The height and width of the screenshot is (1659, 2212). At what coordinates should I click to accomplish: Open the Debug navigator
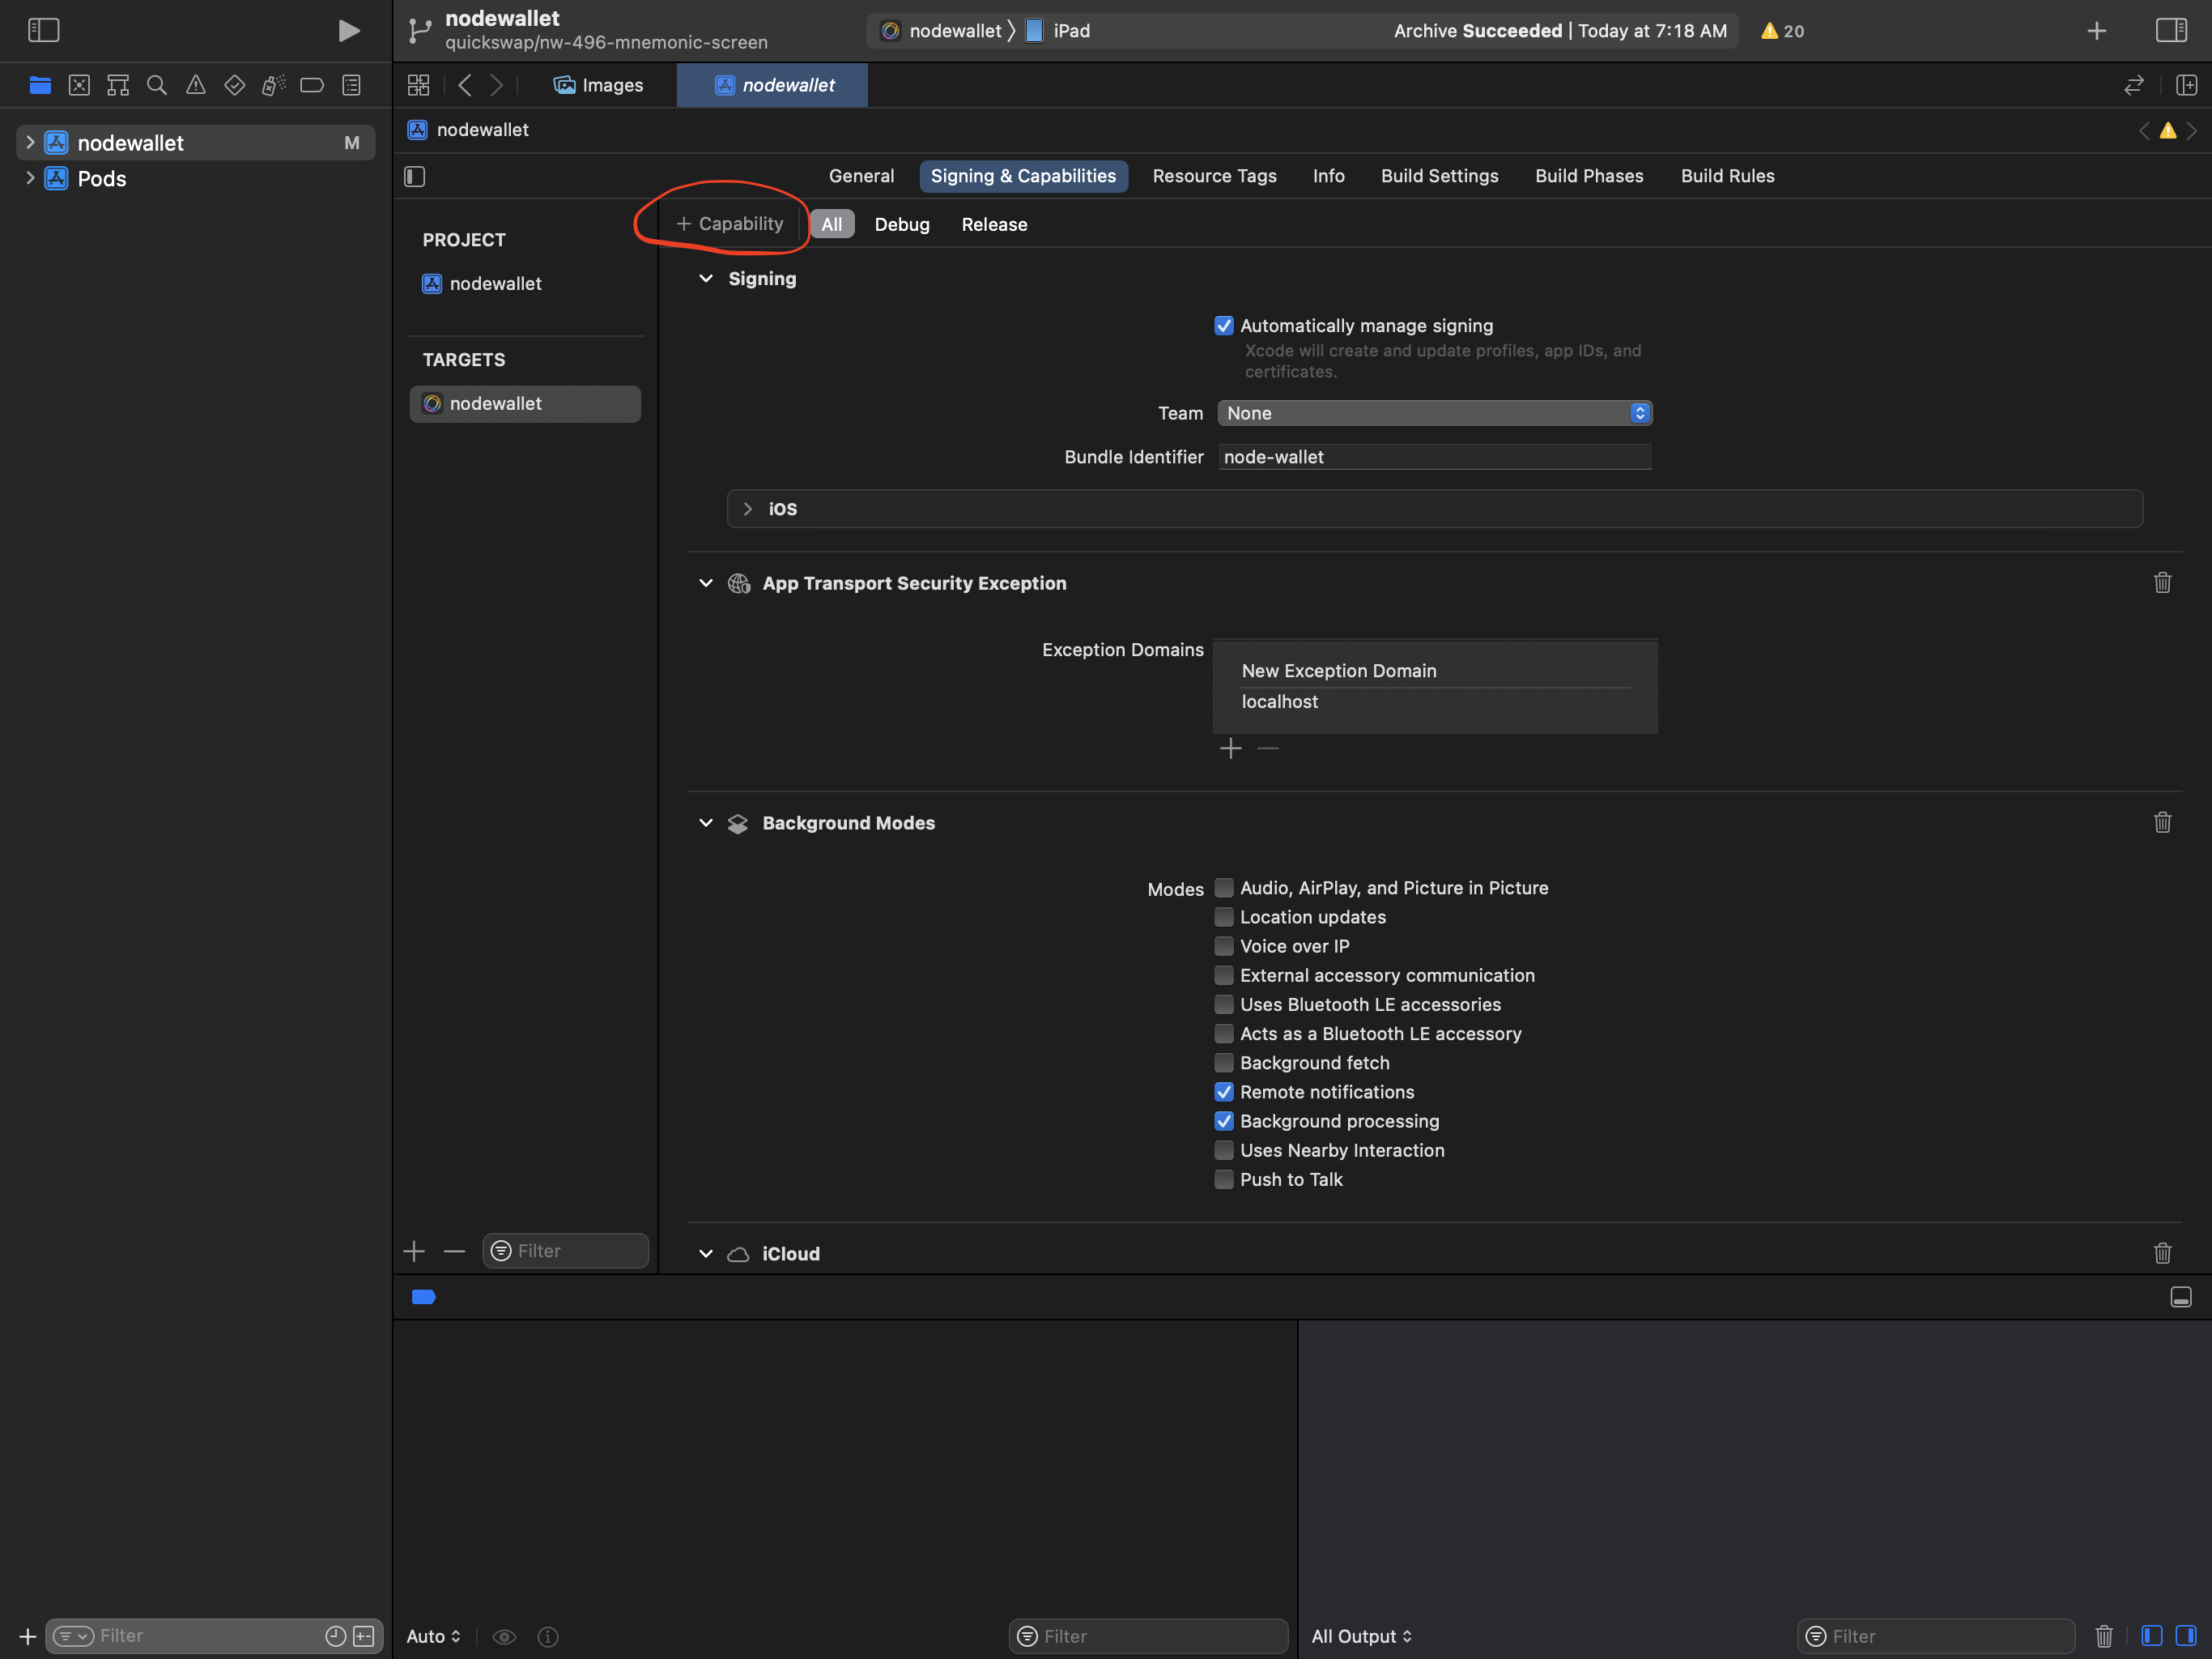273,85
